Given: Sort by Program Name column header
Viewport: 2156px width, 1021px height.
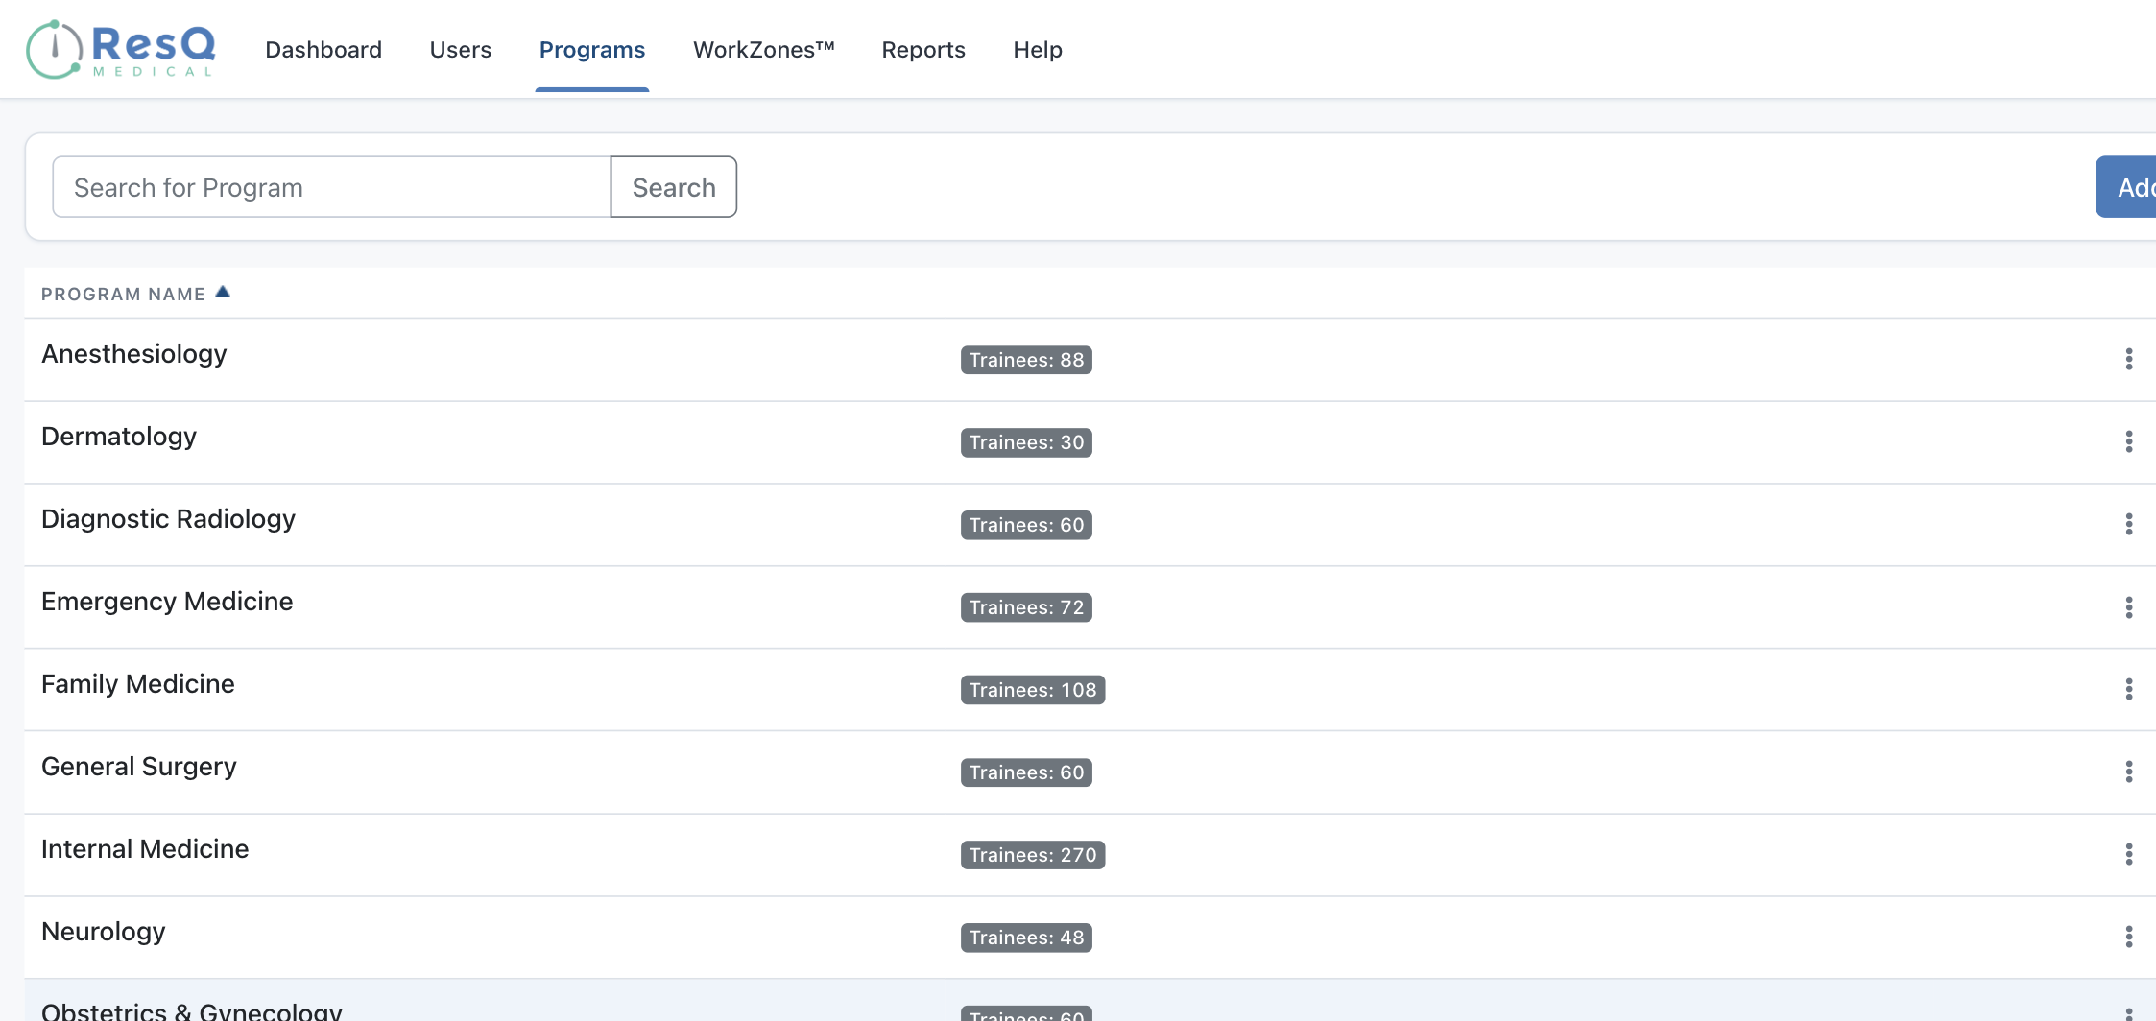Looking at the screenshot, I should pyautogui.click(x=123, y=294).
